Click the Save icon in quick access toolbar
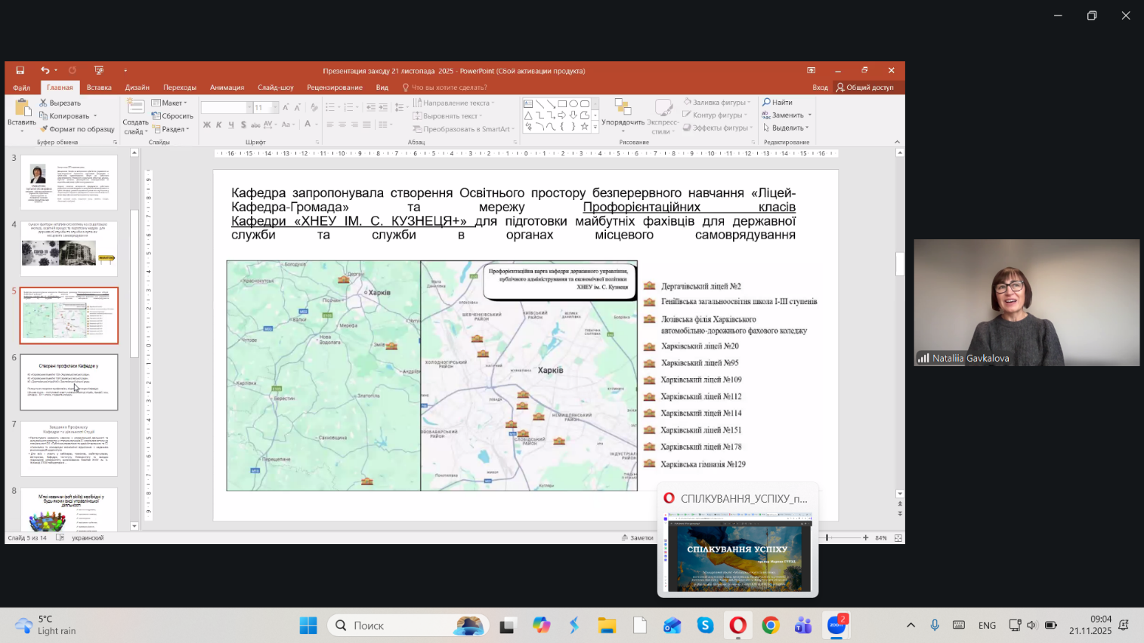This screenshot has height=643, width=1144. pyautogui.click(x=20, y=70)
